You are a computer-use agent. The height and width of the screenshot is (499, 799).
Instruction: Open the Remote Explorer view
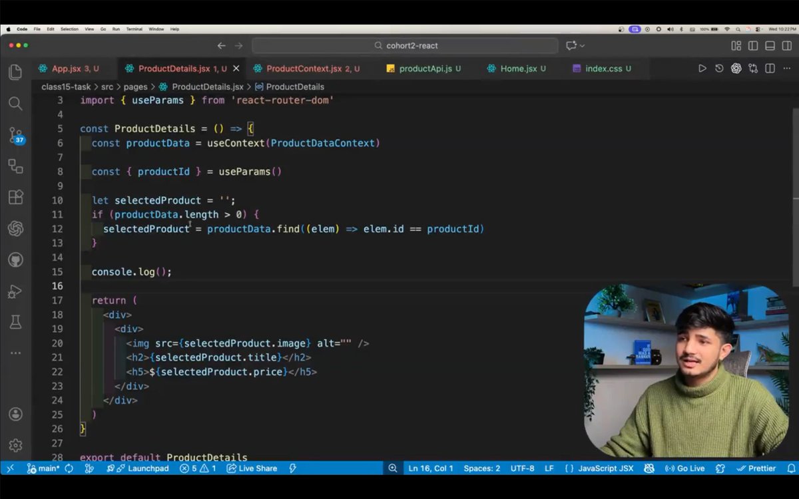[x=15, y=166]
